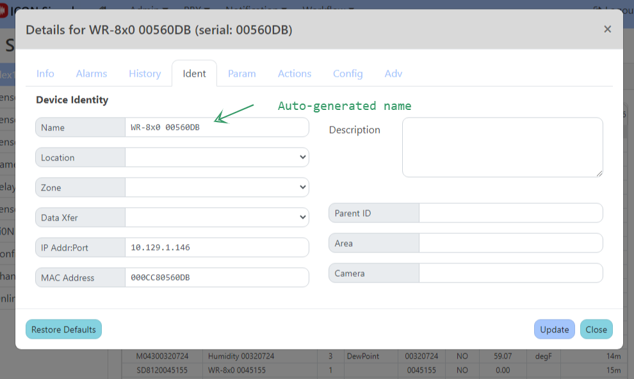Image resolution: width=634 pixels, height=379 pixels.
Task: Select the Parent ID input field
Action: pyautogui.click(x=510, y=213)
